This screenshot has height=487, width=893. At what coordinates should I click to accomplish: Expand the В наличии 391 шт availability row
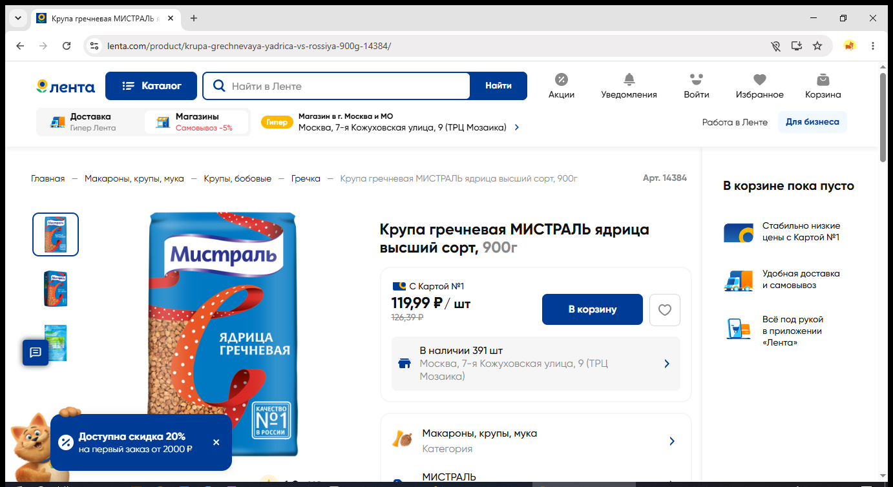point(536,364)
